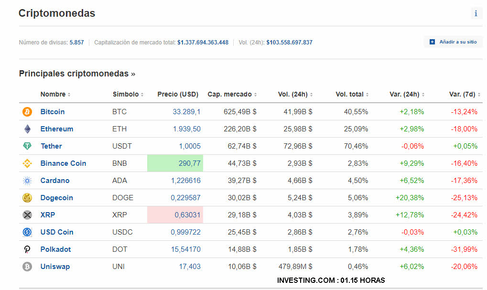Click the number of currencies value 5.857
Image resolution: width=487 pixels, height=290 pixels.
point(77,43)
